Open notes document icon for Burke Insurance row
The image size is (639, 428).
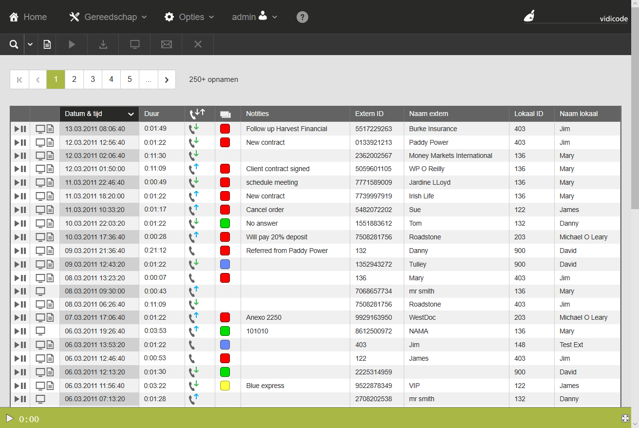pyautogui.click(x=50, y=129)
